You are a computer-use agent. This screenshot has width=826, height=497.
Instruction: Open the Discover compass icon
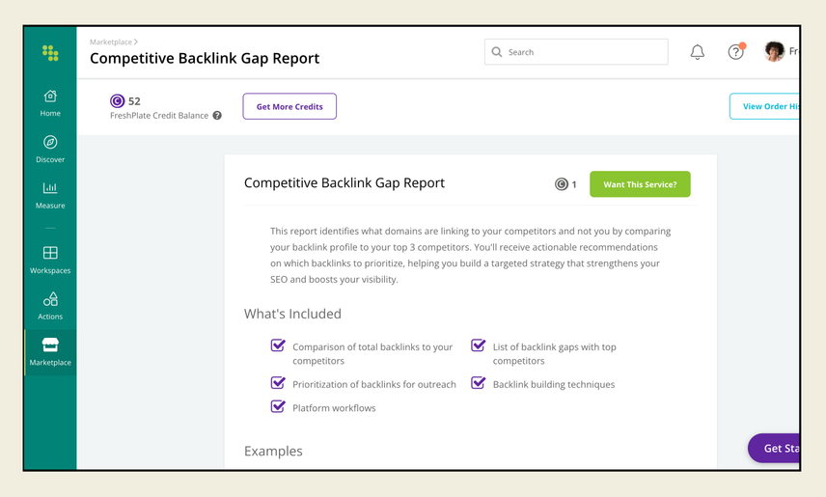click(50, 142)
